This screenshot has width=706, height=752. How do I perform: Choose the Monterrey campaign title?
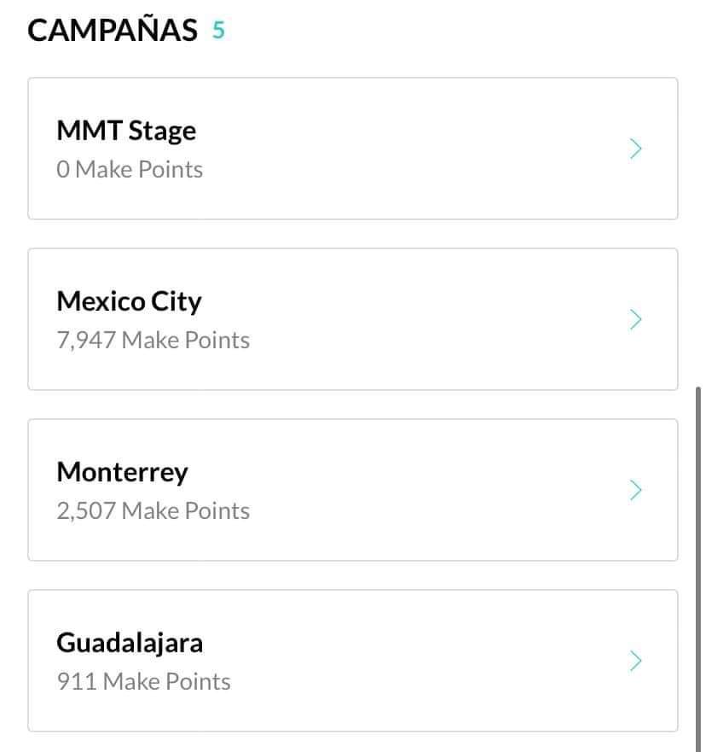pyautogui.click(x=122, y=472)
